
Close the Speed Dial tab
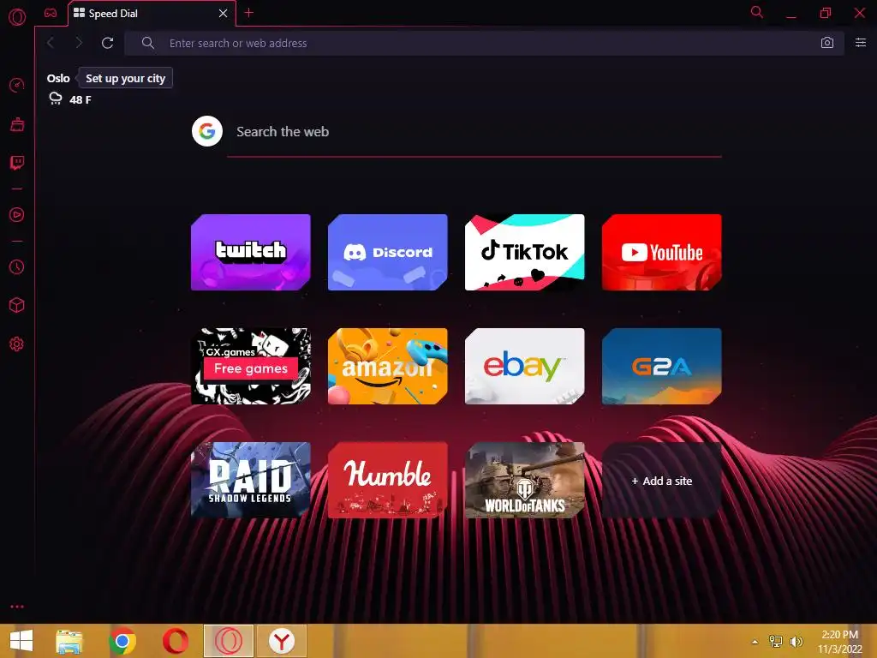(224, 13)
